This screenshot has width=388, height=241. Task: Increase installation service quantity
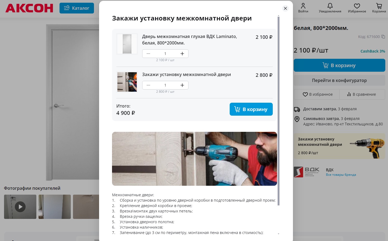coord(182,85)
